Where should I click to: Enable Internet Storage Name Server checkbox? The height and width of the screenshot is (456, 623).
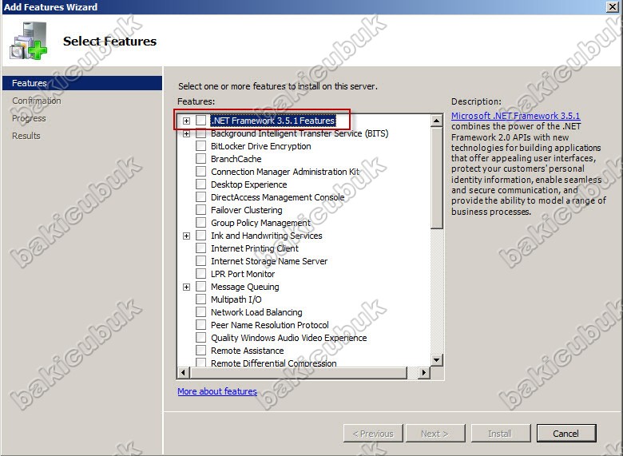201,261
